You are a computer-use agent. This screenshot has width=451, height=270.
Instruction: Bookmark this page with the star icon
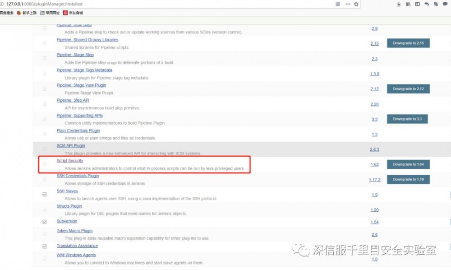[356, 4]
